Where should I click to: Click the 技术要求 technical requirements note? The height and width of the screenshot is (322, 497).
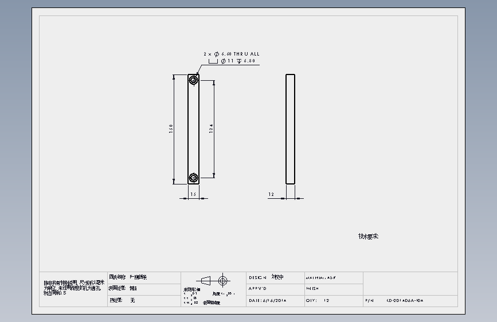click(369, 236)
